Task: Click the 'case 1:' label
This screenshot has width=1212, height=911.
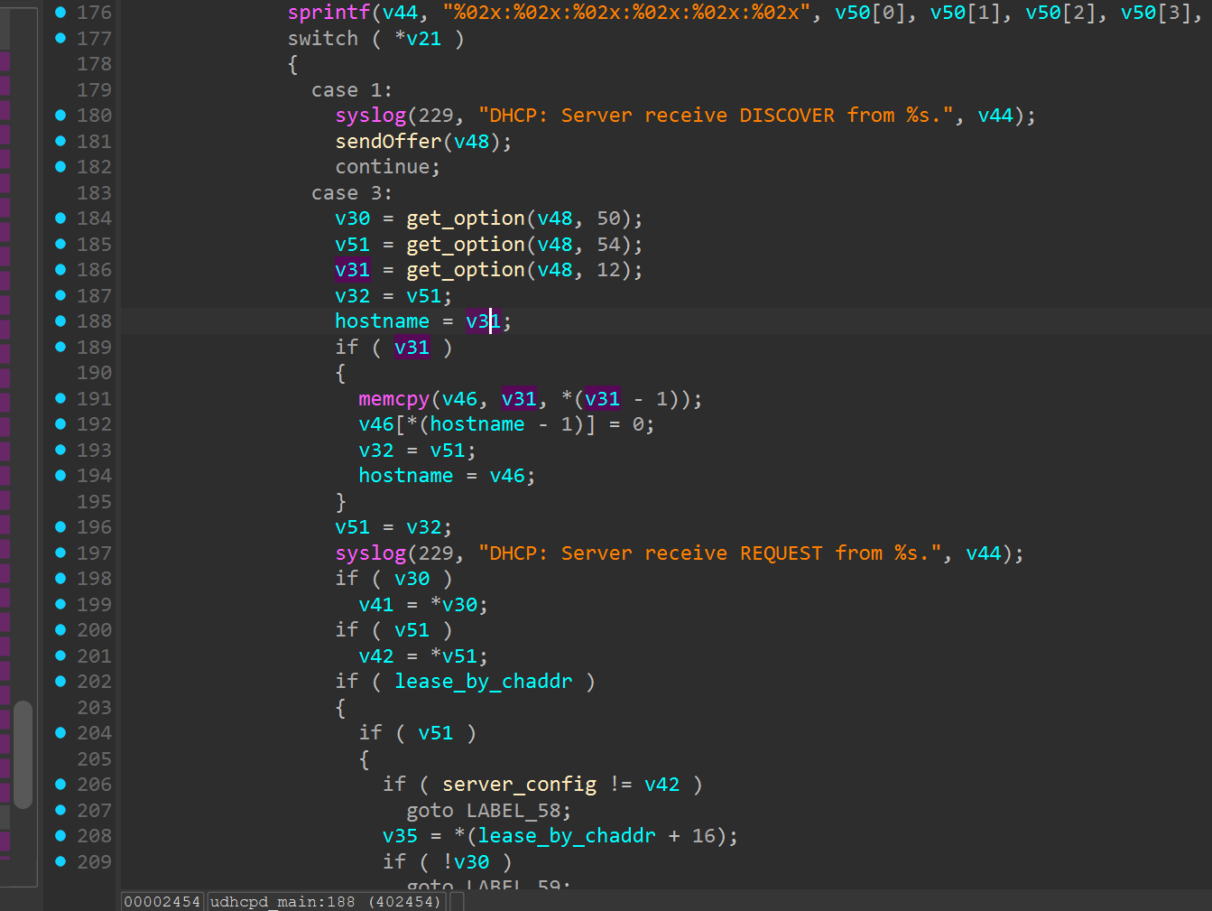Action: (x=352, y=90)
